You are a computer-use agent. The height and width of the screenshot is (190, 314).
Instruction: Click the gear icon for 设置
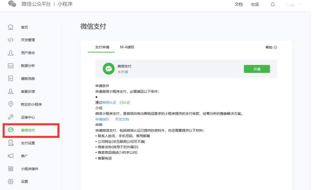tap(11, 182)
